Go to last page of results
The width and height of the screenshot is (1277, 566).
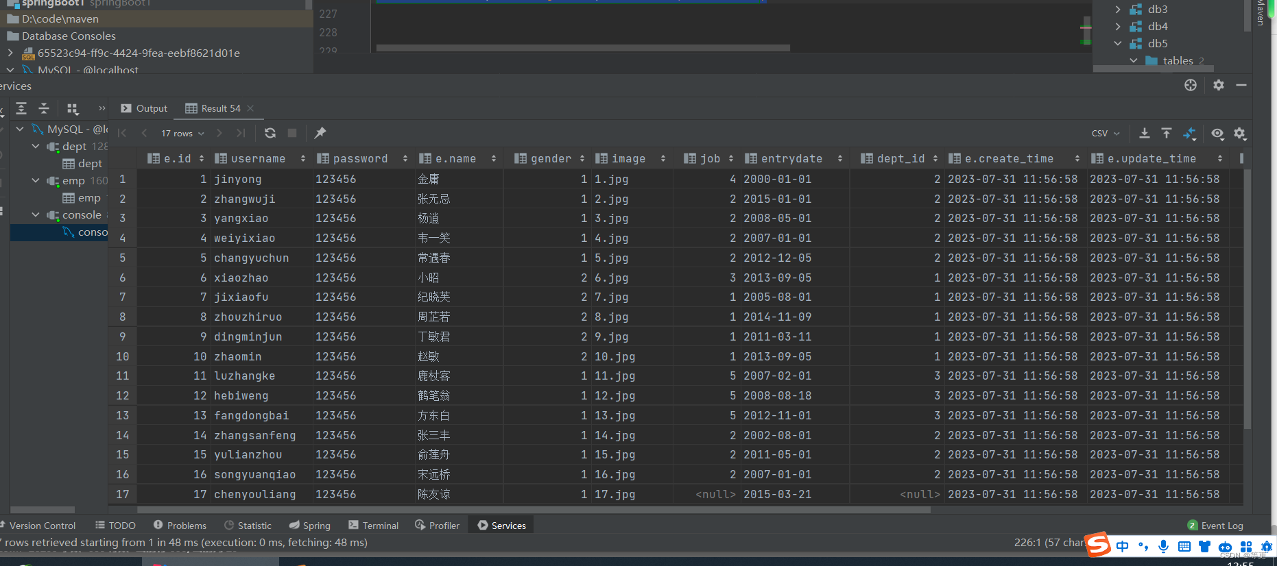click(241, 133)
